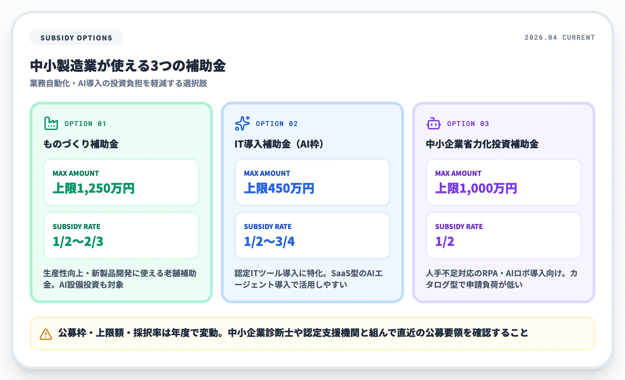The width and height of the screenshot is (625, 380).
Task: Collapse the 上限1,000万円 MAX AMOUNT panel
Action: point(503,183)
